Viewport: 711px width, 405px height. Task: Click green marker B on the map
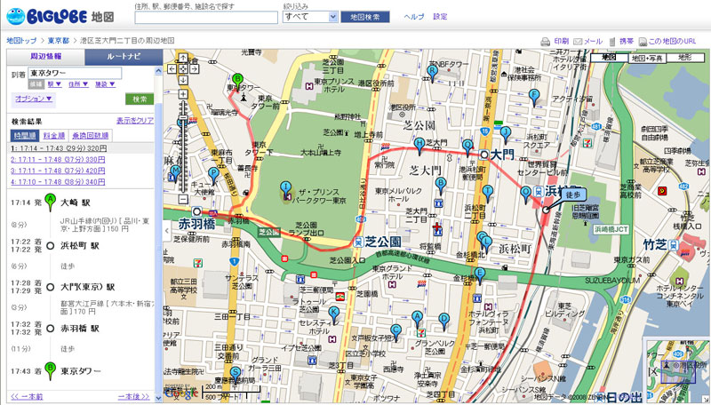coord(237,80)
